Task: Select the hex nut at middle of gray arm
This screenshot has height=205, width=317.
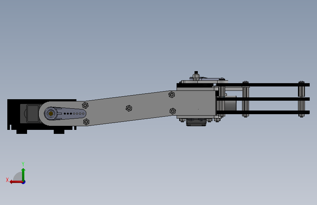Action: [x=129, y=108]
